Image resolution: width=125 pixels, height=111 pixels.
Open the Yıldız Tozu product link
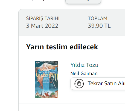click(x=84, y=65)
